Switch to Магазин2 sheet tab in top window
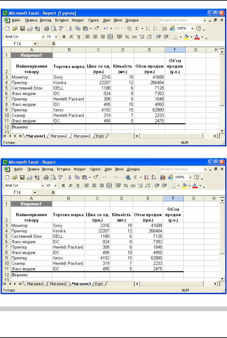The width and height of the screenshot is (227, 338). tap(59, 136)
